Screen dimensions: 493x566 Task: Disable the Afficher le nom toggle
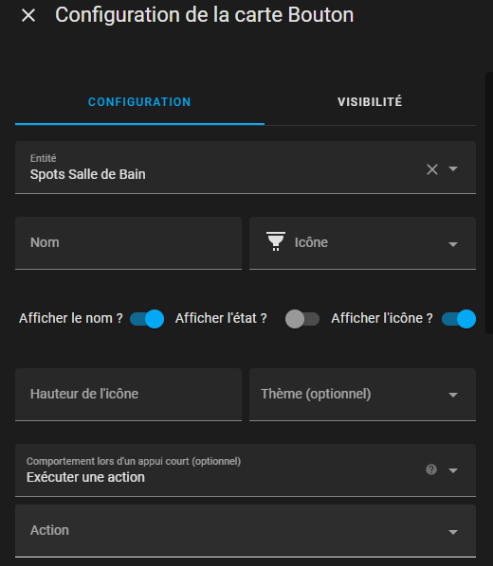pos(147,319)
